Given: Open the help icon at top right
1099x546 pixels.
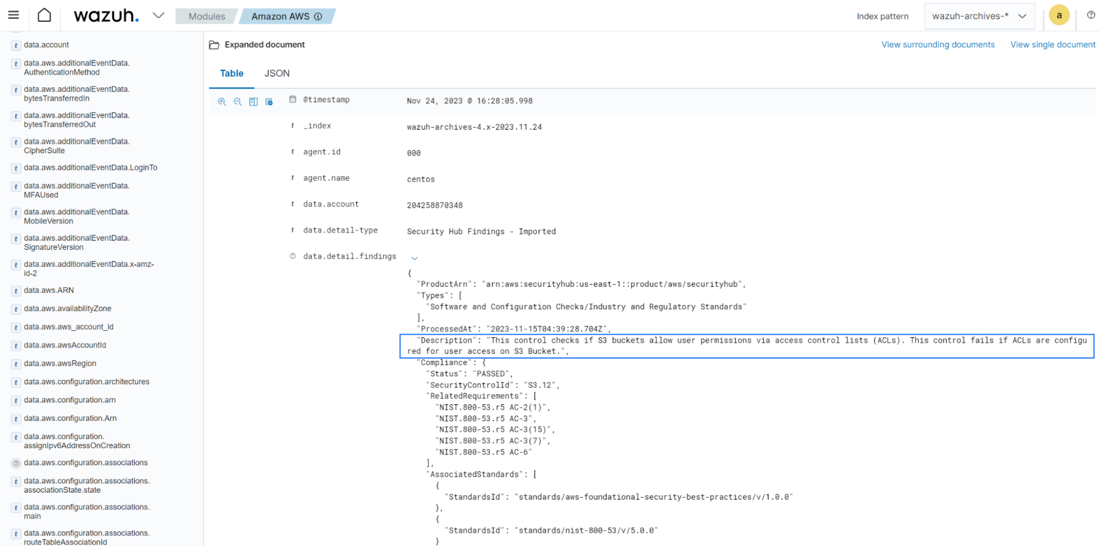Looking at the screenshot, I should tap(1091, 15).
